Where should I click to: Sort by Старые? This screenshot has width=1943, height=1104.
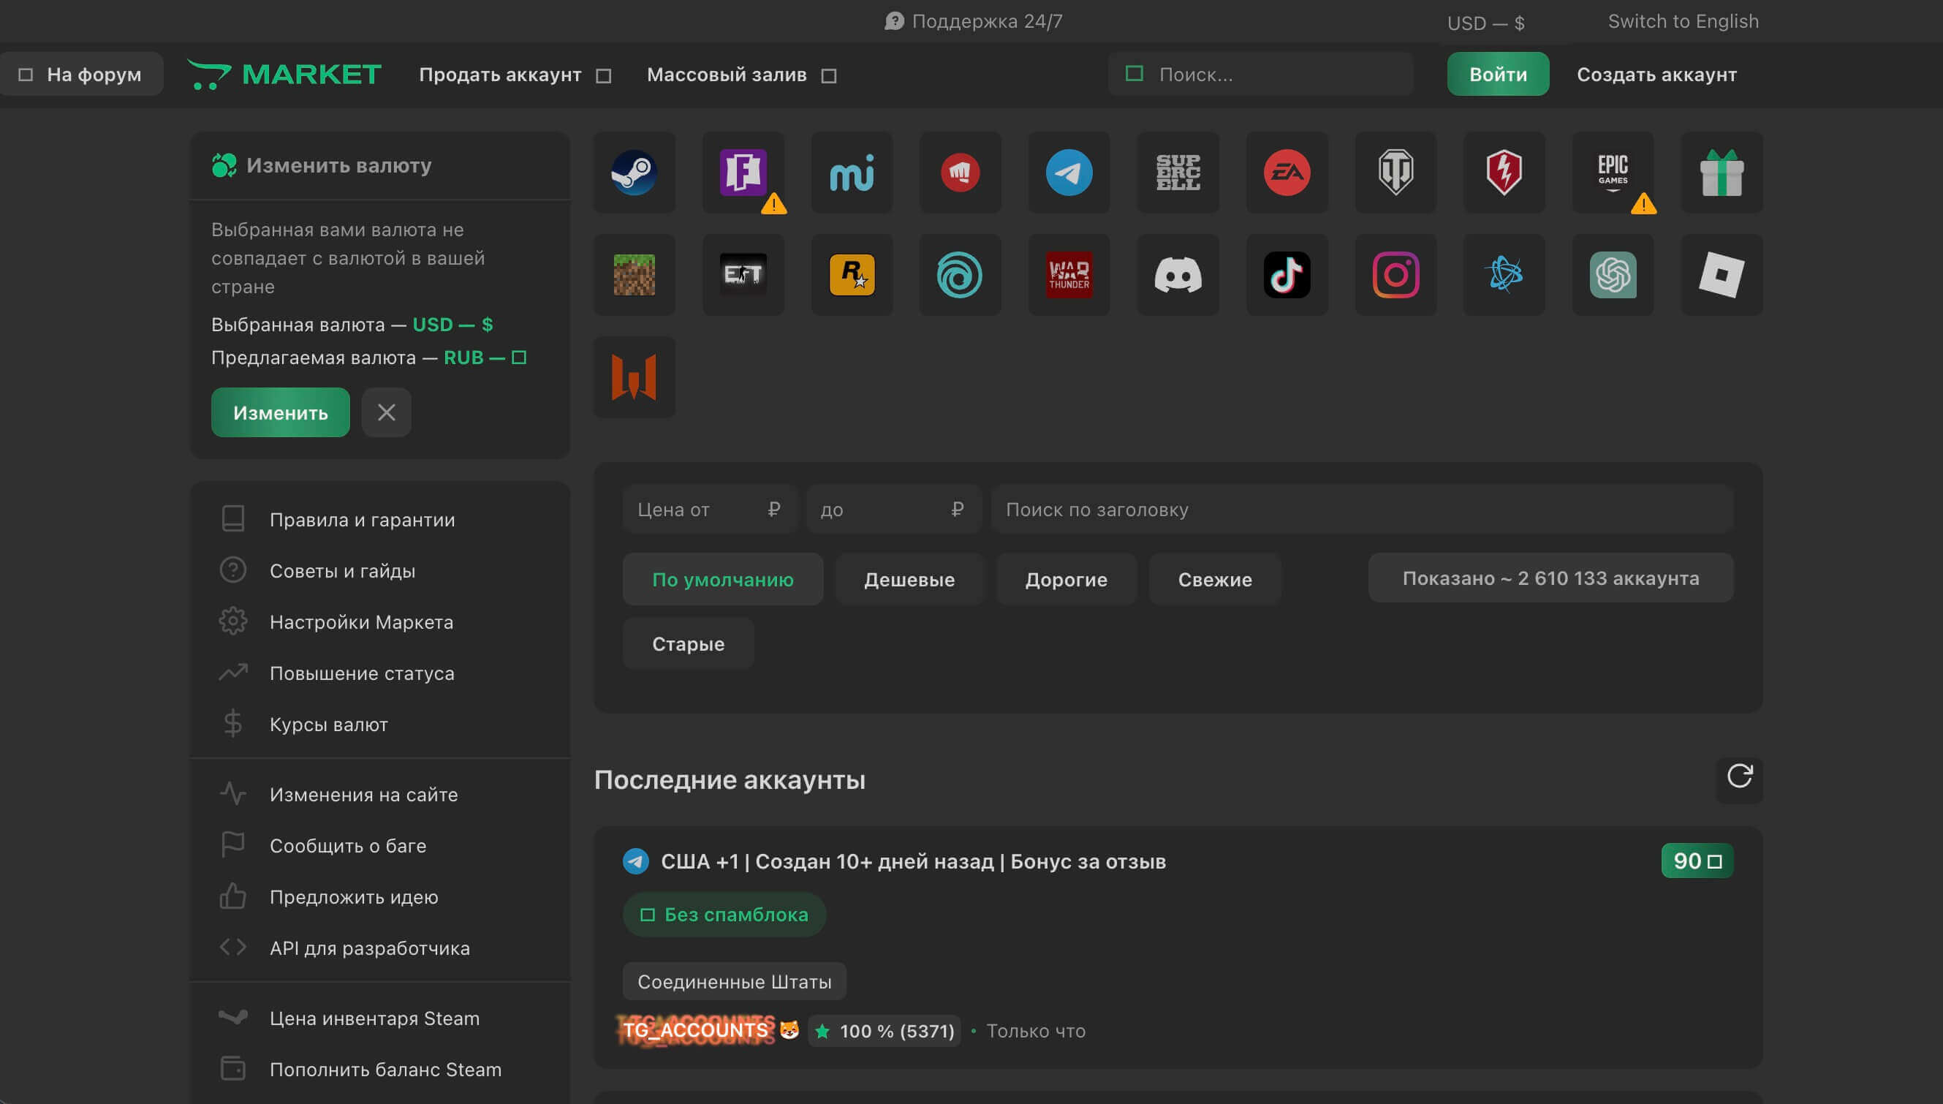[688, 643]
